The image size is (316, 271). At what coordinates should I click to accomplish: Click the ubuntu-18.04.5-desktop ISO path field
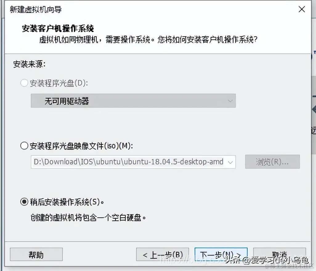coord(128,162)
